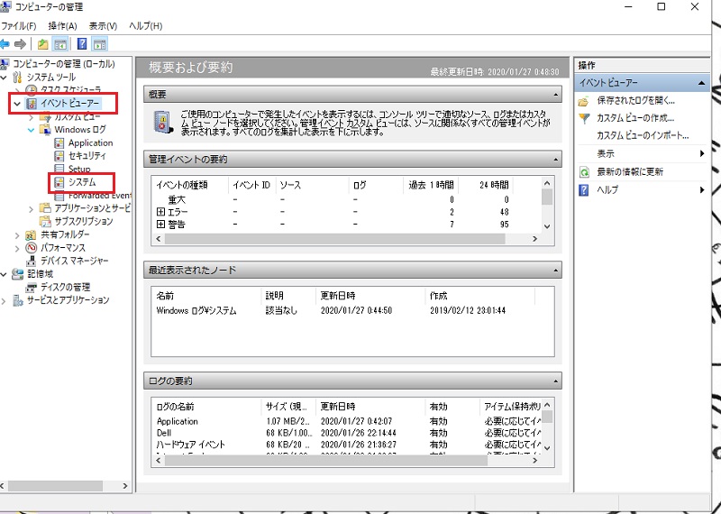Select Windows ログ folder node
Viewport: 721px width, 514px height.
pyautogui.click(x=79, y=130)
